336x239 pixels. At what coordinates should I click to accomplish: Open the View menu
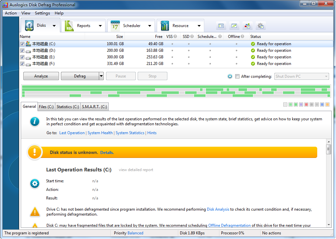tap(26, 13)
